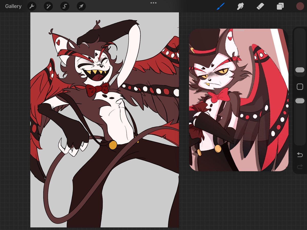The width and height of the screenshot is (307, 230).
Task: Select the Eraser tool
Action: [260, 6]
